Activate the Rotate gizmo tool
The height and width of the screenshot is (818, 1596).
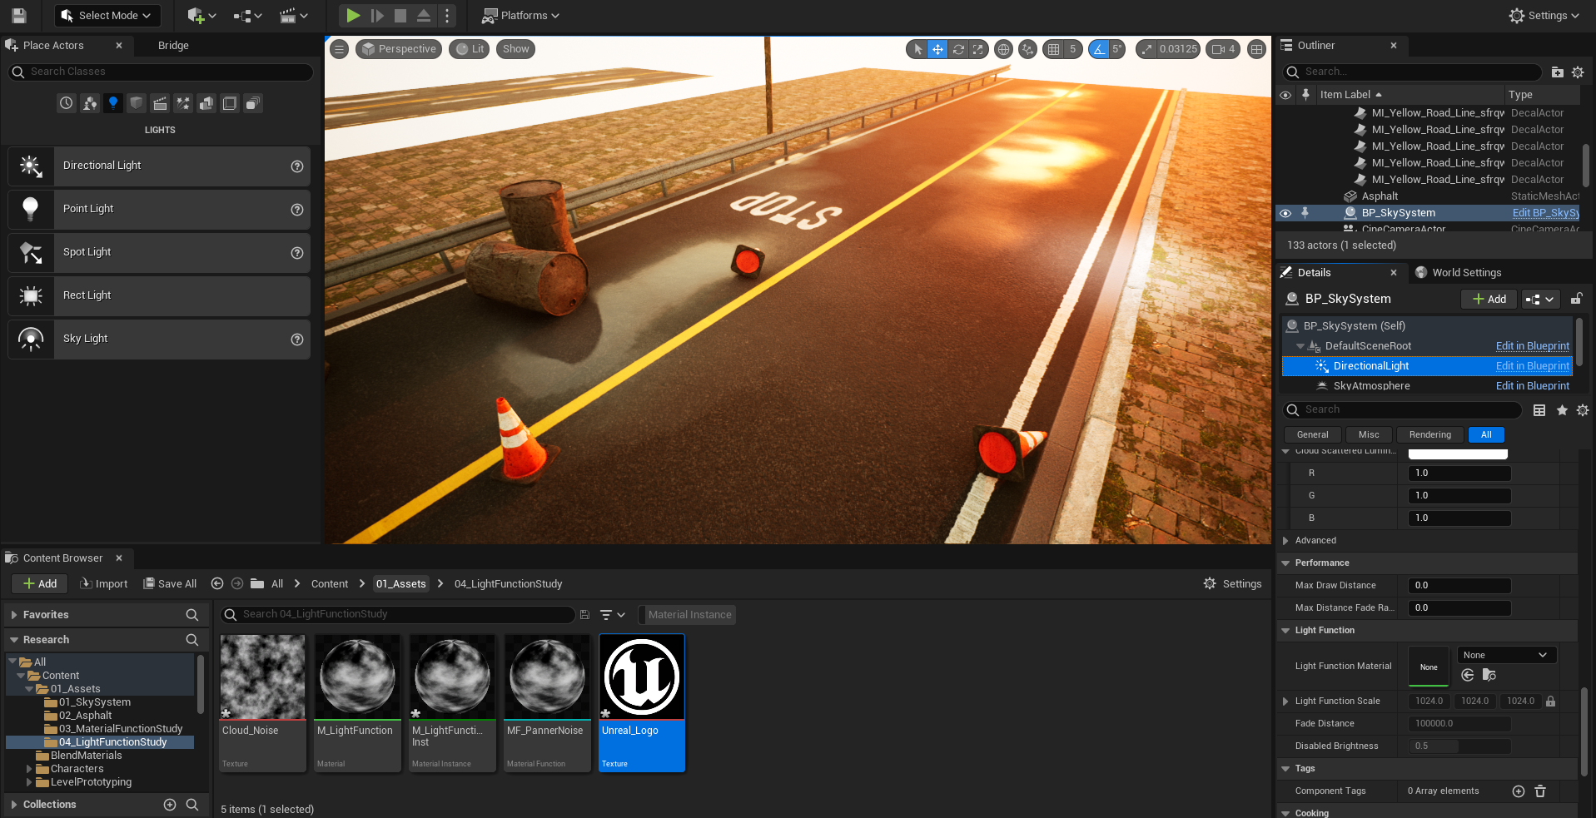pos(958,49)
